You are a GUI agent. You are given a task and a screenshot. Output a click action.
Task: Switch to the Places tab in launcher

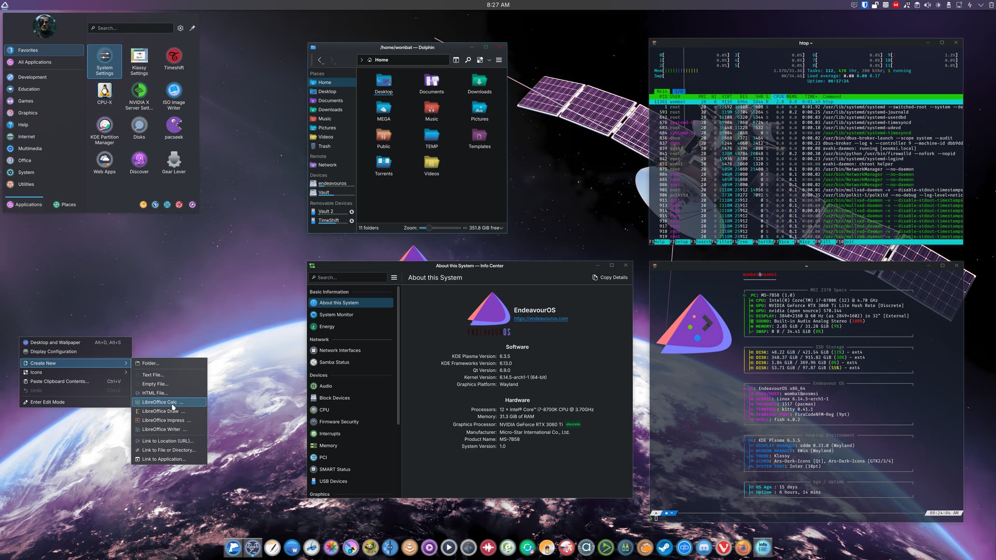pos(64,205)
